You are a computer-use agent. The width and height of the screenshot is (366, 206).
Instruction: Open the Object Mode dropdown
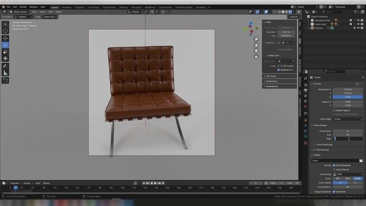(x=19, y=11)
